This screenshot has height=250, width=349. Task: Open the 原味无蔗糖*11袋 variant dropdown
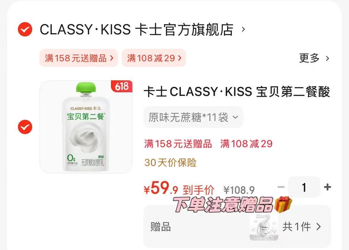click(193, 117)
